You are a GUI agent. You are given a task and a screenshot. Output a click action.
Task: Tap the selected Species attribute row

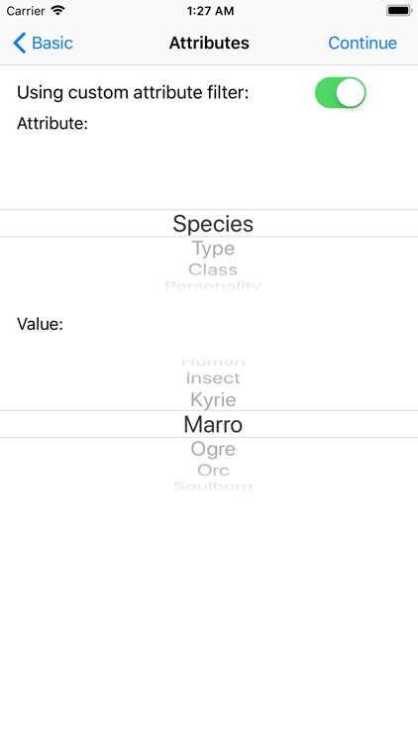click(x=209, y=223)
